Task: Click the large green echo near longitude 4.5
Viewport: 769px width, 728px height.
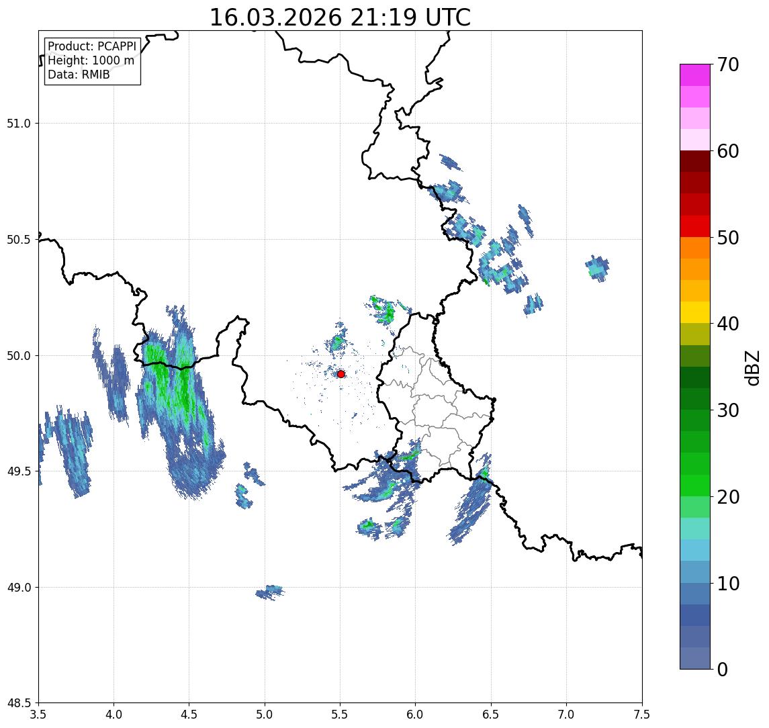Action: (x=181, y=402)
